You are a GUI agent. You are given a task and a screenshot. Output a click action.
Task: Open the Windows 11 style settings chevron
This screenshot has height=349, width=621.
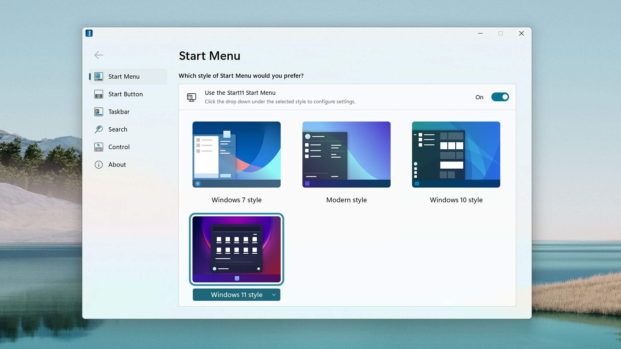point(274,295)
